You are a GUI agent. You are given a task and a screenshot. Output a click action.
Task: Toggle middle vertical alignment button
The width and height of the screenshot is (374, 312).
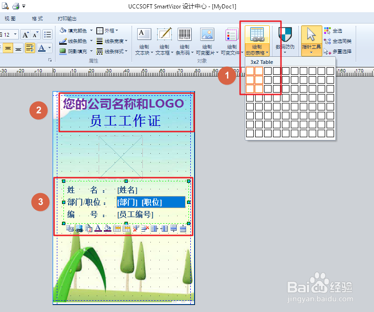pos(8,48)
